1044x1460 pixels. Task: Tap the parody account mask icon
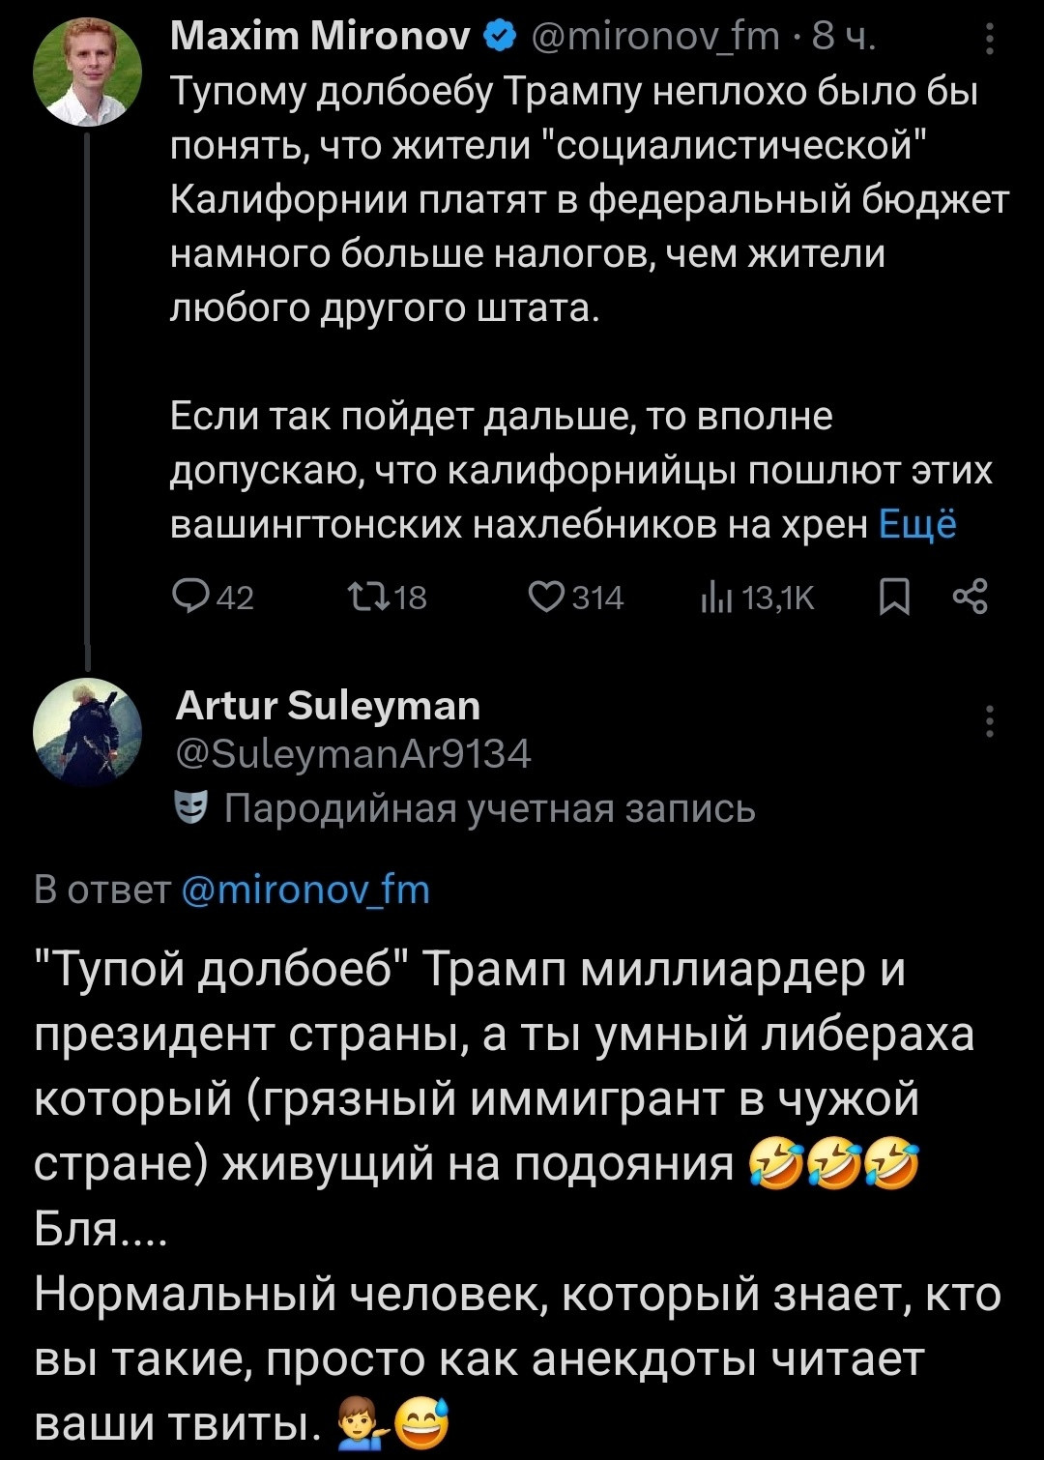(x=191, y=806)
